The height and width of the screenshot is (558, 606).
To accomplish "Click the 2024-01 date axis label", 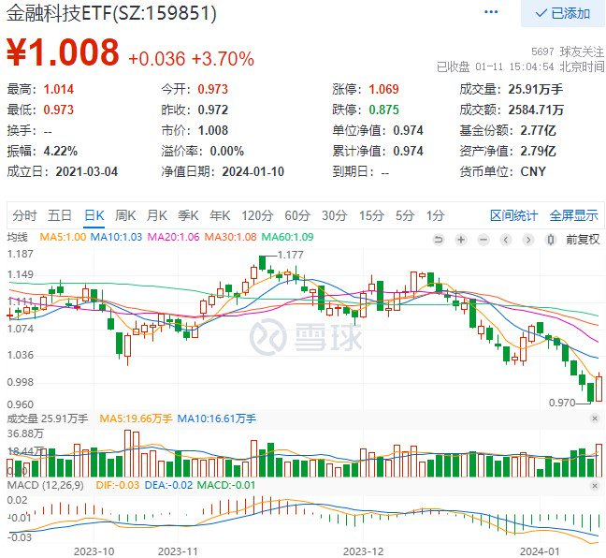I will coord(540,551).
